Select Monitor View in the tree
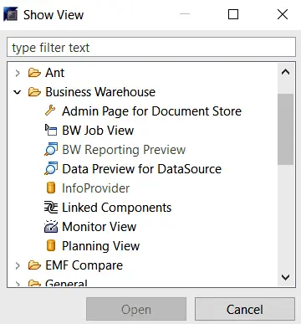The height and width of the screenshot is (324, 301). tap(99, 227)
